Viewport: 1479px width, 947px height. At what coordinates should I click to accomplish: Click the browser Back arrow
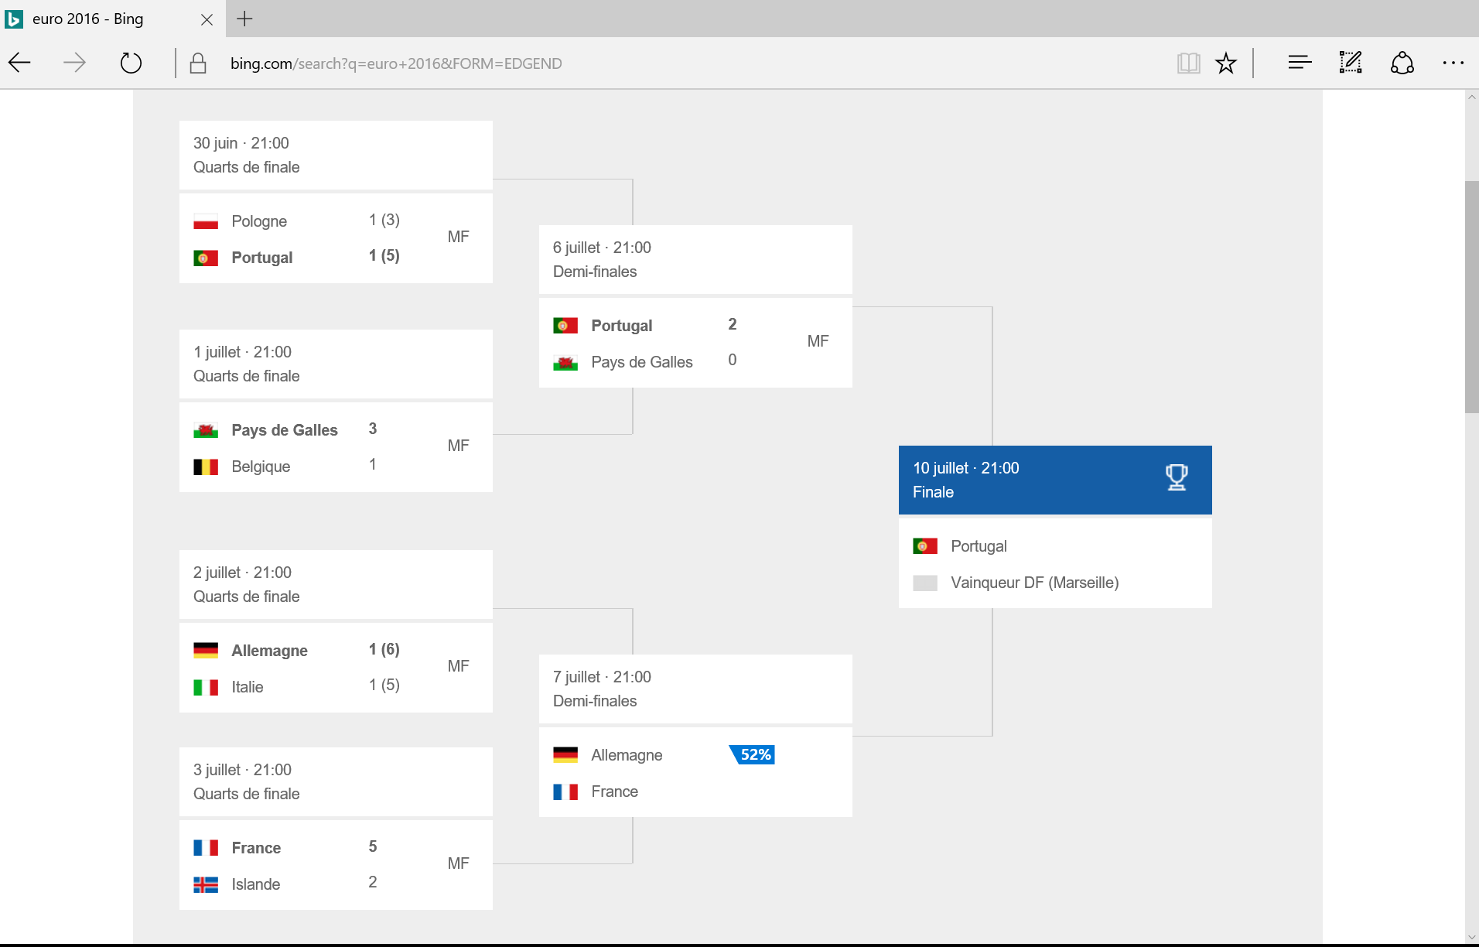[20, 63]
